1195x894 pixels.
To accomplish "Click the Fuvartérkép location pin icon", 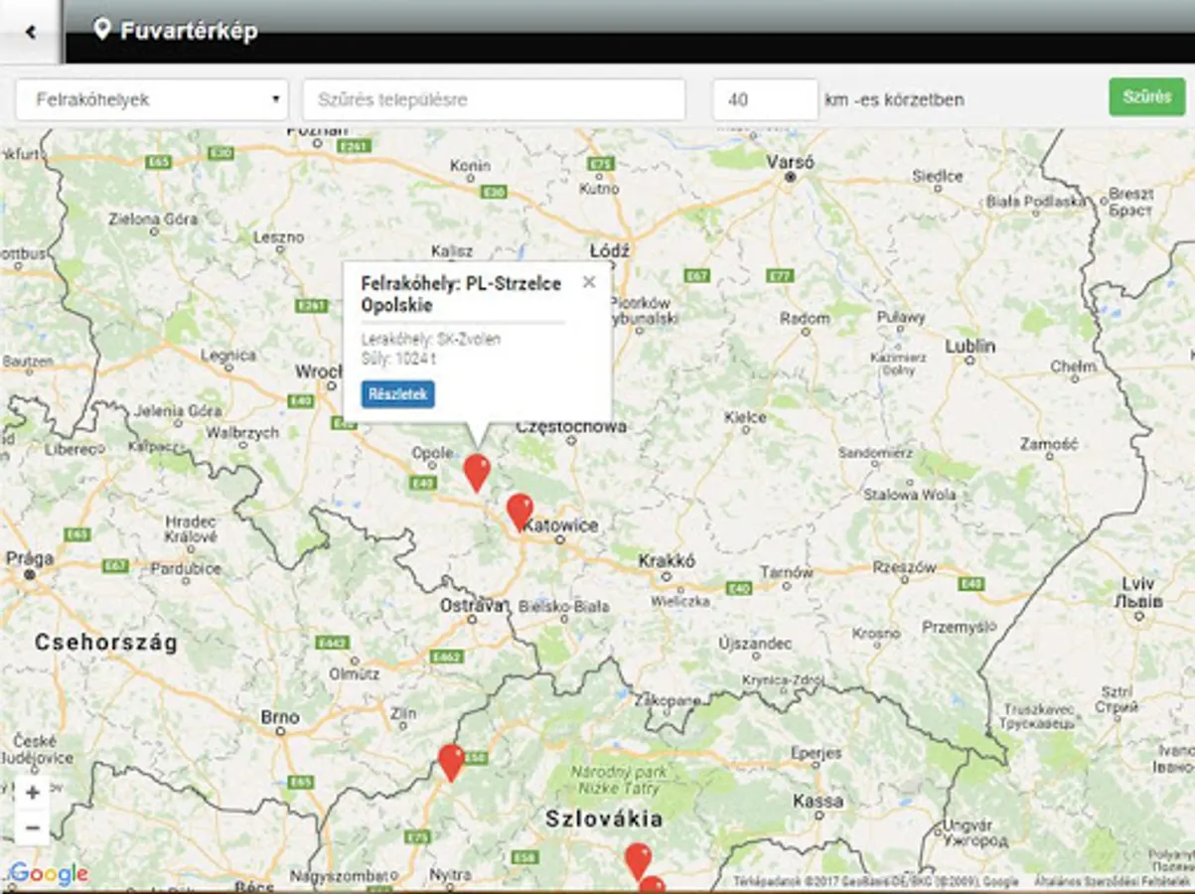I will [x=101, y=29].
